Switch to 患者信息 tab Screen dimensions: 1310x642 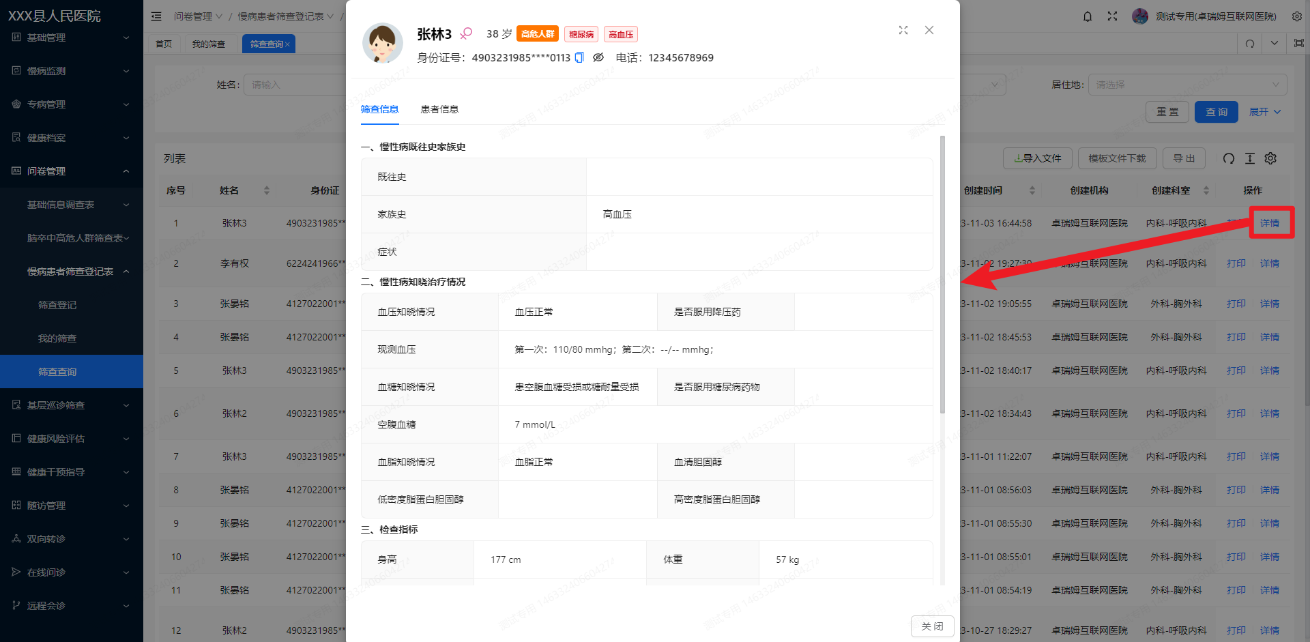439,109
